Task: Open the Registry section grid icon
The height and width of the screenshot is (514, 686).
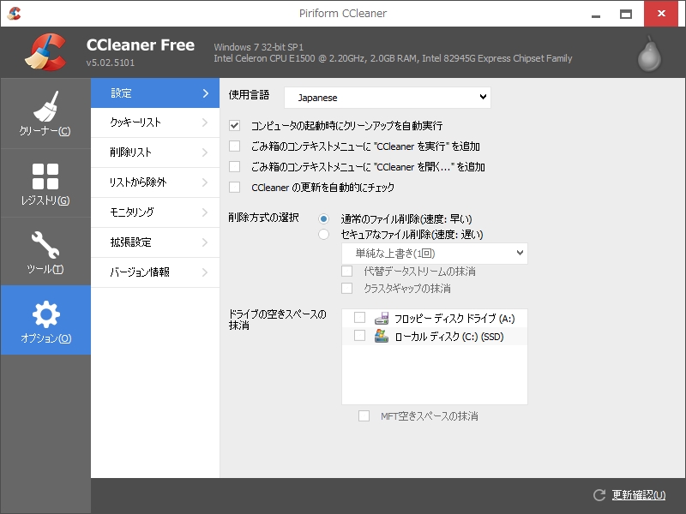Action: [45, 176]
